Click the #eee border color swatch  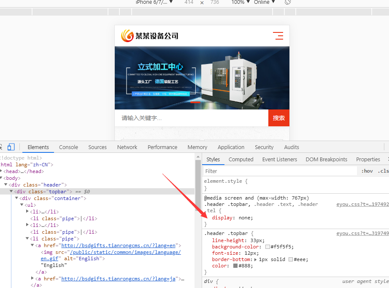291,259
